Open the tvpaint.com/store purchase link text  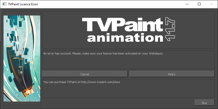[100, 82]
